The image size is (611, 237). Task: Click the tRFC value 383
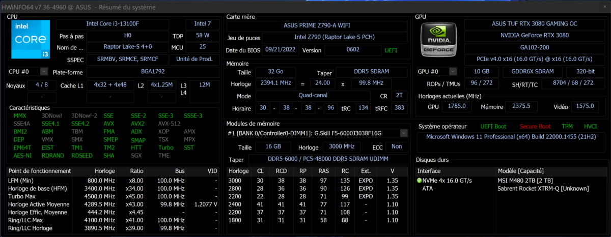point(399,108)
